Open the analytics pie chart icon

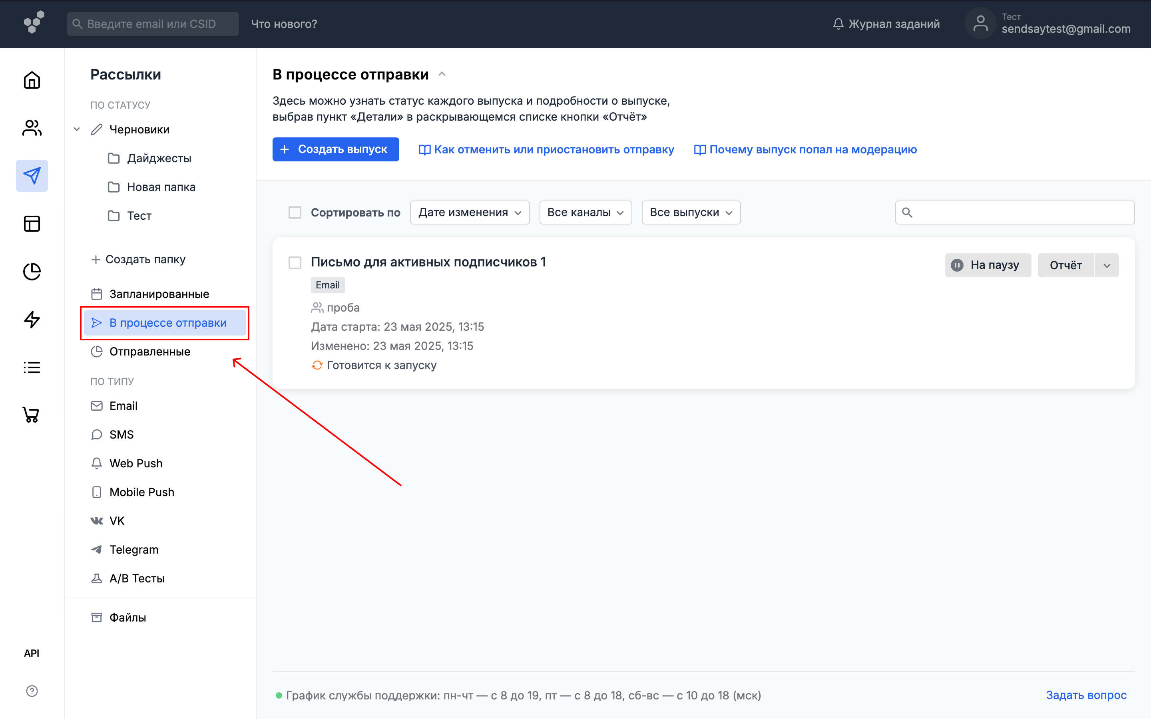coord(32,272)
